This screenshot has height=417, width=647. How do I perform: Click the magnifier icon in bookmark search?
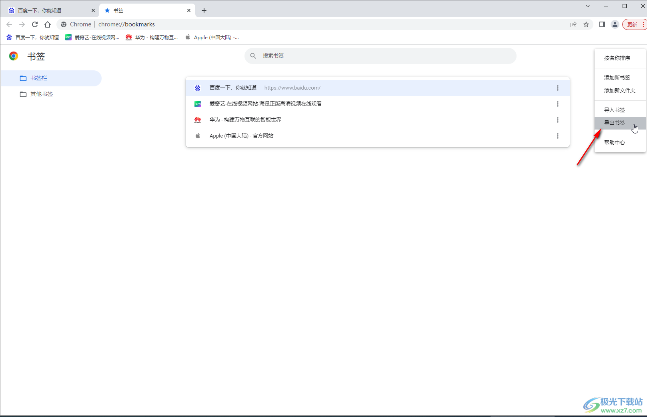click(253, 56)
